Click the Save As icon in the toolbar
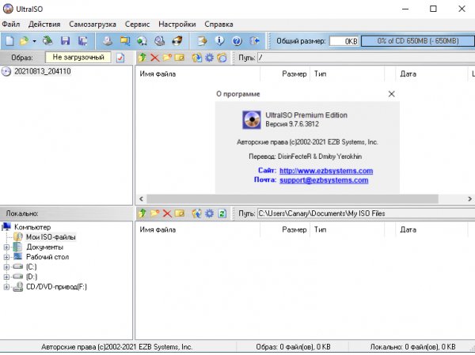Image resolution: width=475 pixels, height=355 pixels. (x=82, y=40)
